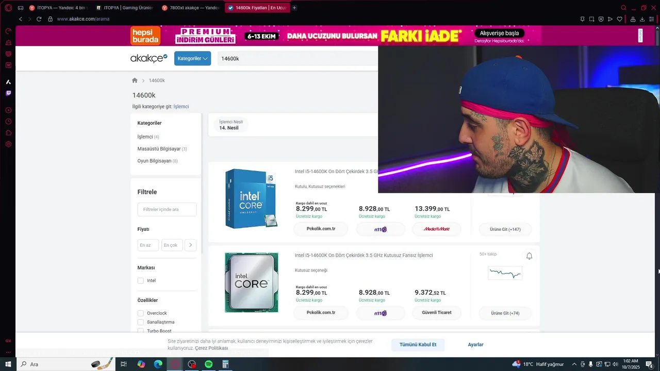Open the sidebar settings gear icon
660x371 pixels.
tap(8, 144)
